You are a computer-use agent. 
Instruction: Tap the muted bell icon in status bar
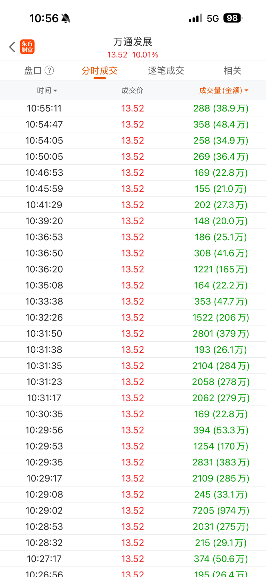pos(66,18)
